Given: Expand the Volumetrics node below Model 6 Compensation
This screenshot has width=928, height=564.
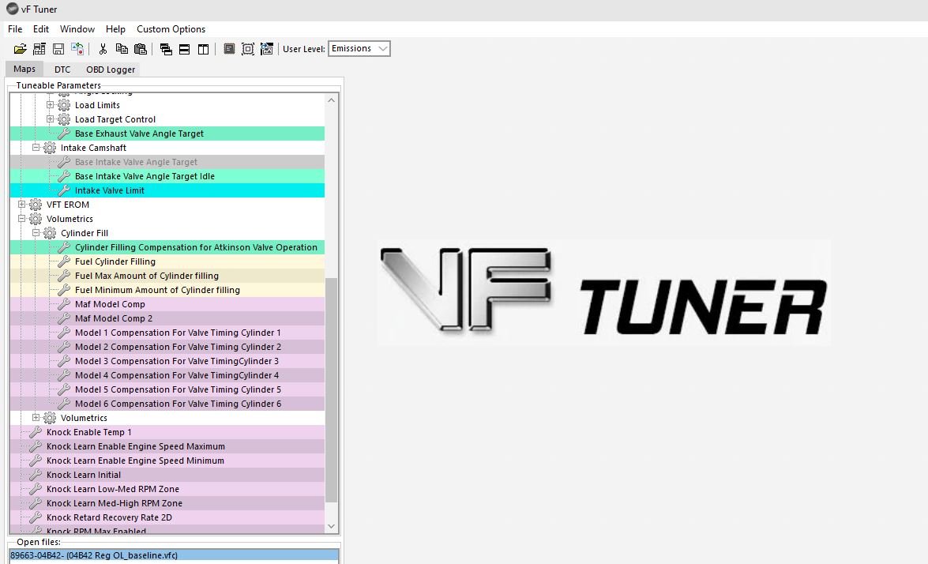Looking at the screenshot, I should (x=36, y=417).
